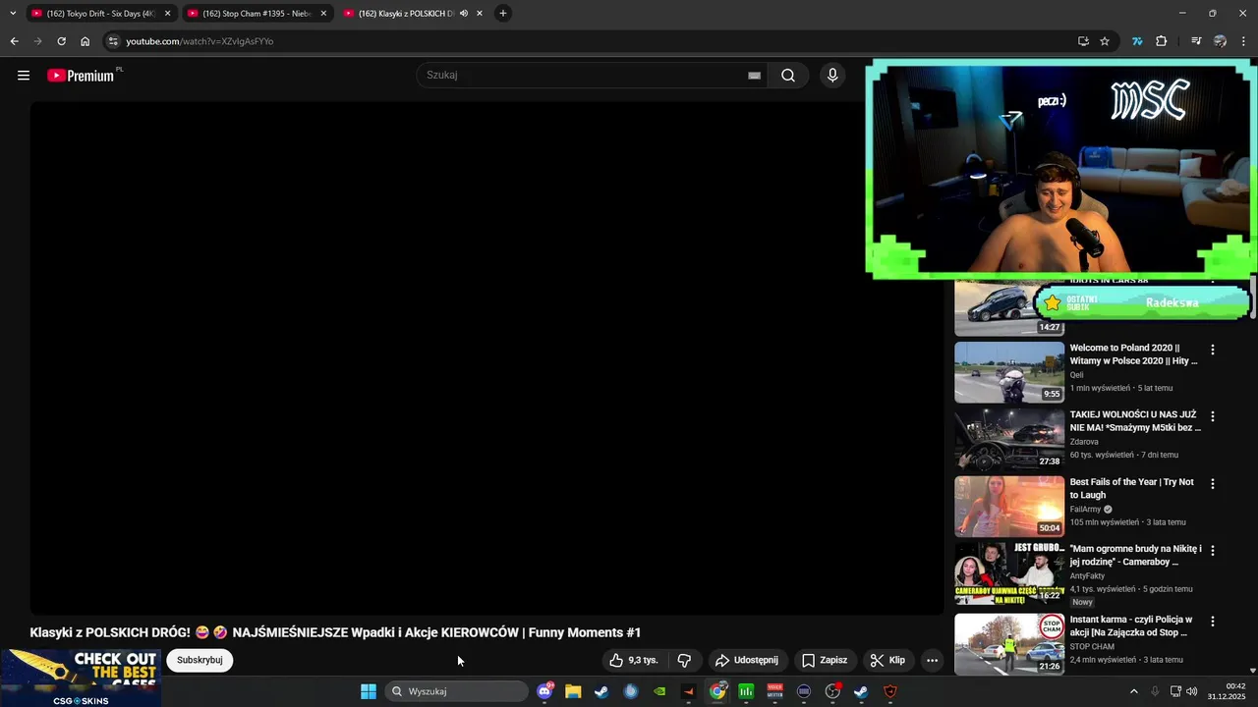Open Chrome three-dot menu
1258x707 pixels.
tap(1244, 41)
